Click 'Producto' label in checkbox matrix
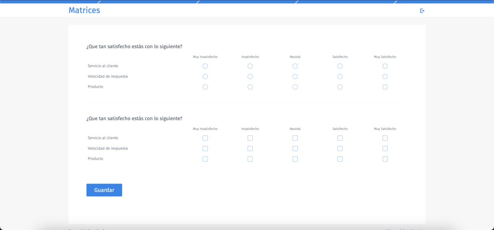The height and width of the screenshot is (230, 494). click(96, 159)
